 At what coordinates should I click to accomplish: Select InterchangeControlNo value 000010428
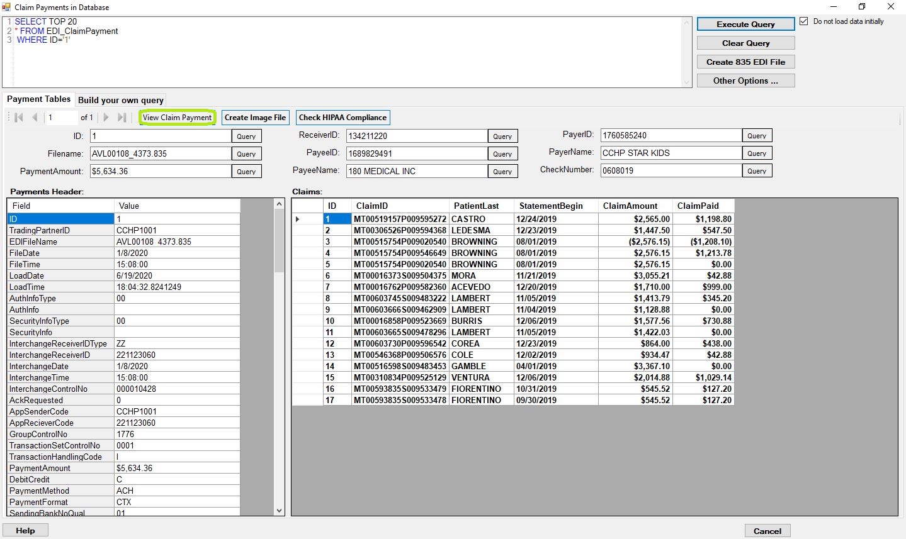[177, 389]
